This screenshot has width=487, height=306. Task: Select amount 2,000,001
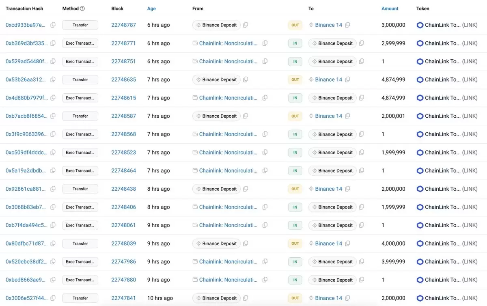click(393, 116)
